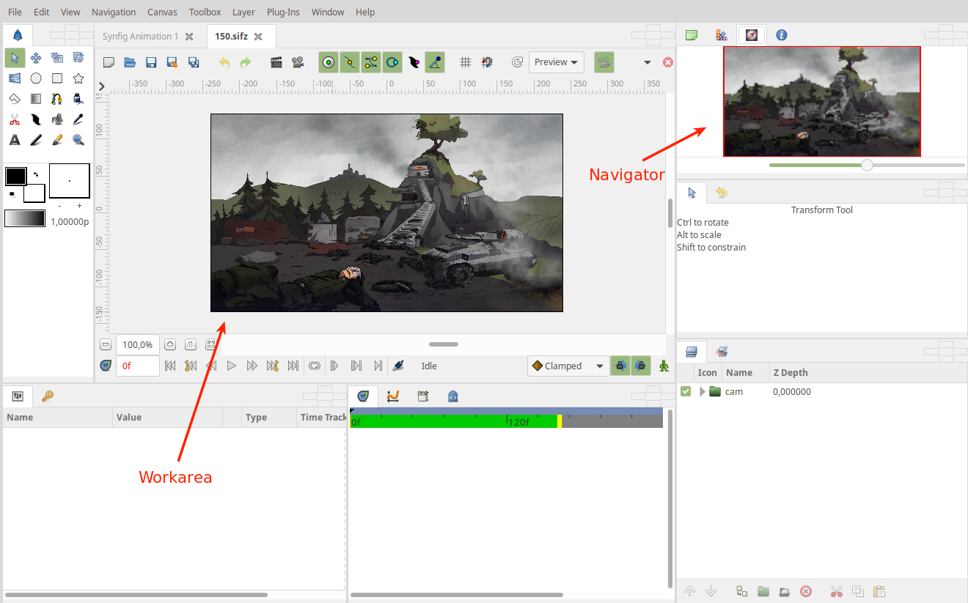Open the Plug-Ins menu

283,12
